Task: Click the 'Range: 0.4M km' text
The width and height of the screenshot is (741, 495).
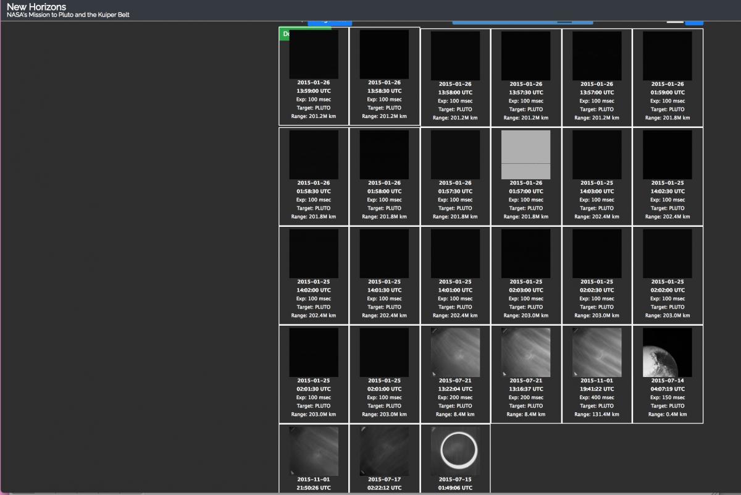Action: point(668,415)
